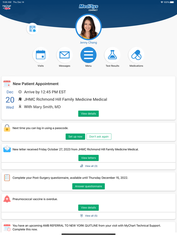177x236 pixels.
Task: Tap the battery 100% indicator
Action: (x=169, y=2)
